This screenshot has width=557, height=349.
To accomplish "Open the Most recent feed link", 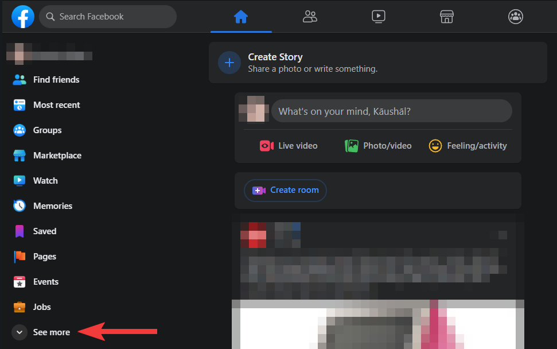I will (56, 105).
